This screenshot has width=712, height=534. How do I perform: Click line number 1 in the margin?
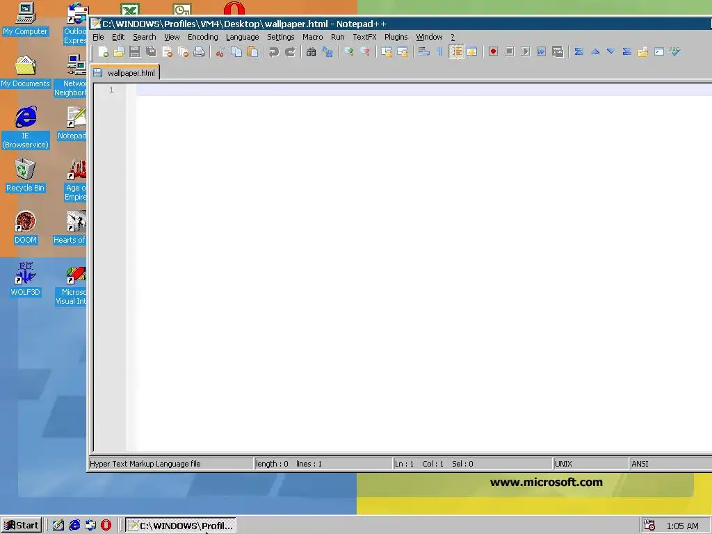click(111, 90)
